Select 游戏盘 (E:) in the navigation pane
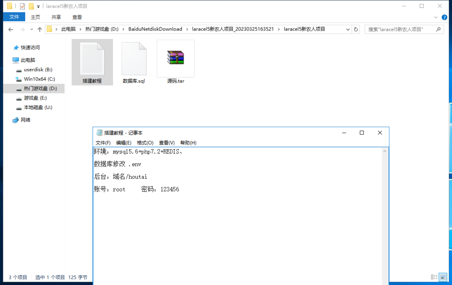The height and width of the screenshot is (285, 452). (35, 98)
